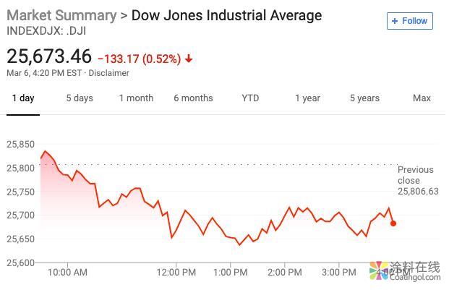Click the colorful Coatingol watermark logo
The image size is (449, 290).
tap(379, 270)
